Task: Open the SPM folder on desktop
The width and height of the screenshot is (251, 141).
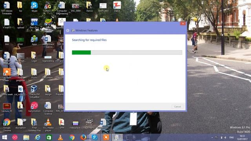Action: [x=62, y=124]
